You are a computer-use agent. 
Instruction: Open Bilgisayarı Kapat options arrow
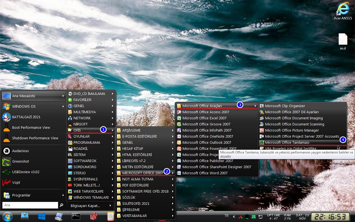[x=110, y=206]
